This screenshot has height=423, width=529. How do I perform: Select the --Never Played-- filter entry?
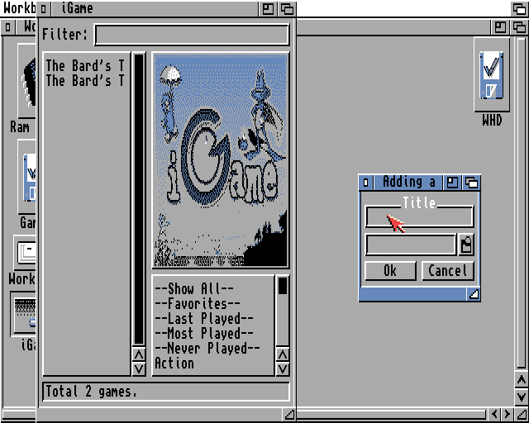[207, 349]
